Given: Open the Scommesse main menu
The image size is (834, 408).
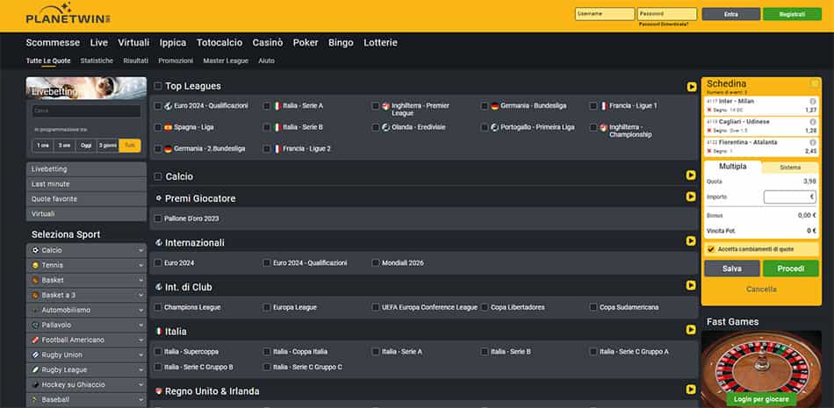Looking at the screenshot, I should click(x=53, y=43).
